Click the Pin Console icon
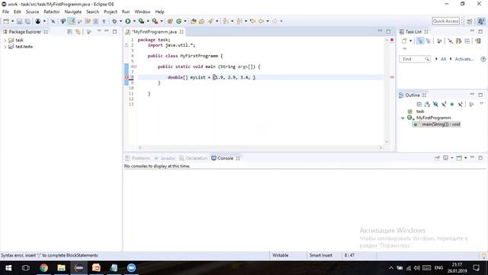488x275 pixels. pos(437,158)
